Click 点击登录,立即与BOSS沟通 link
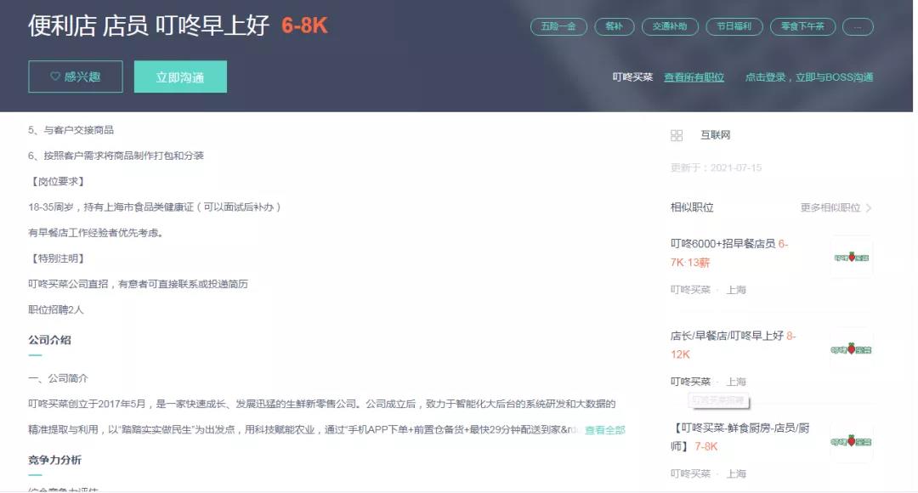918x493 pixels. point(808,77)
